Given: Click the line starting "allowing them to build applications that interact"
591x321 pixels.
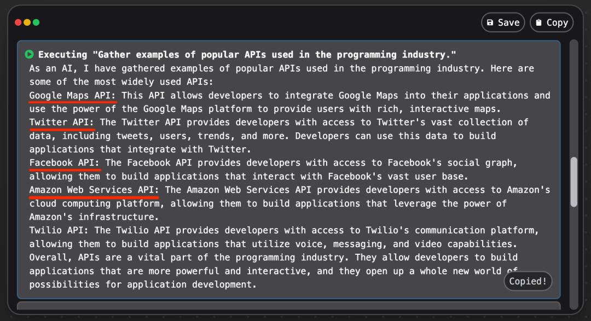Looking at the screenshot, I should [249, 176].
